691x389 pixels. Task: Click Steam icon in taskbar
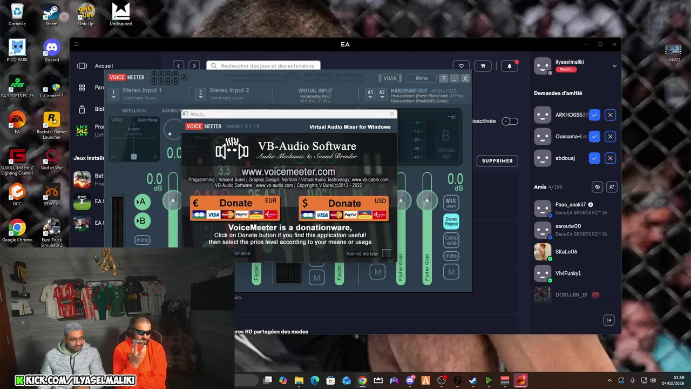tap(473, 380)
